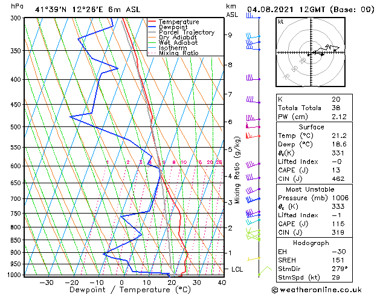
Task: Click the Most Unstable CAPE value 115
Action: coord(338,224)
